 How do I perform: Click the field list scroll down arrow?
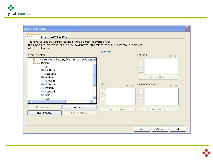pyautogui.click(x=95, y=98)
